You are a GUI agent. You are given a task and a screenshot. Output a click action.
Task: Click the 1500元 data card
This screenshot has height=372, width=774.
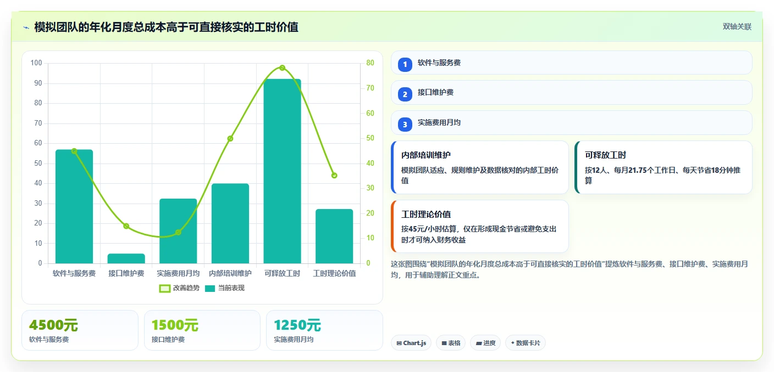pyautogui.click(x=202, y=330)
